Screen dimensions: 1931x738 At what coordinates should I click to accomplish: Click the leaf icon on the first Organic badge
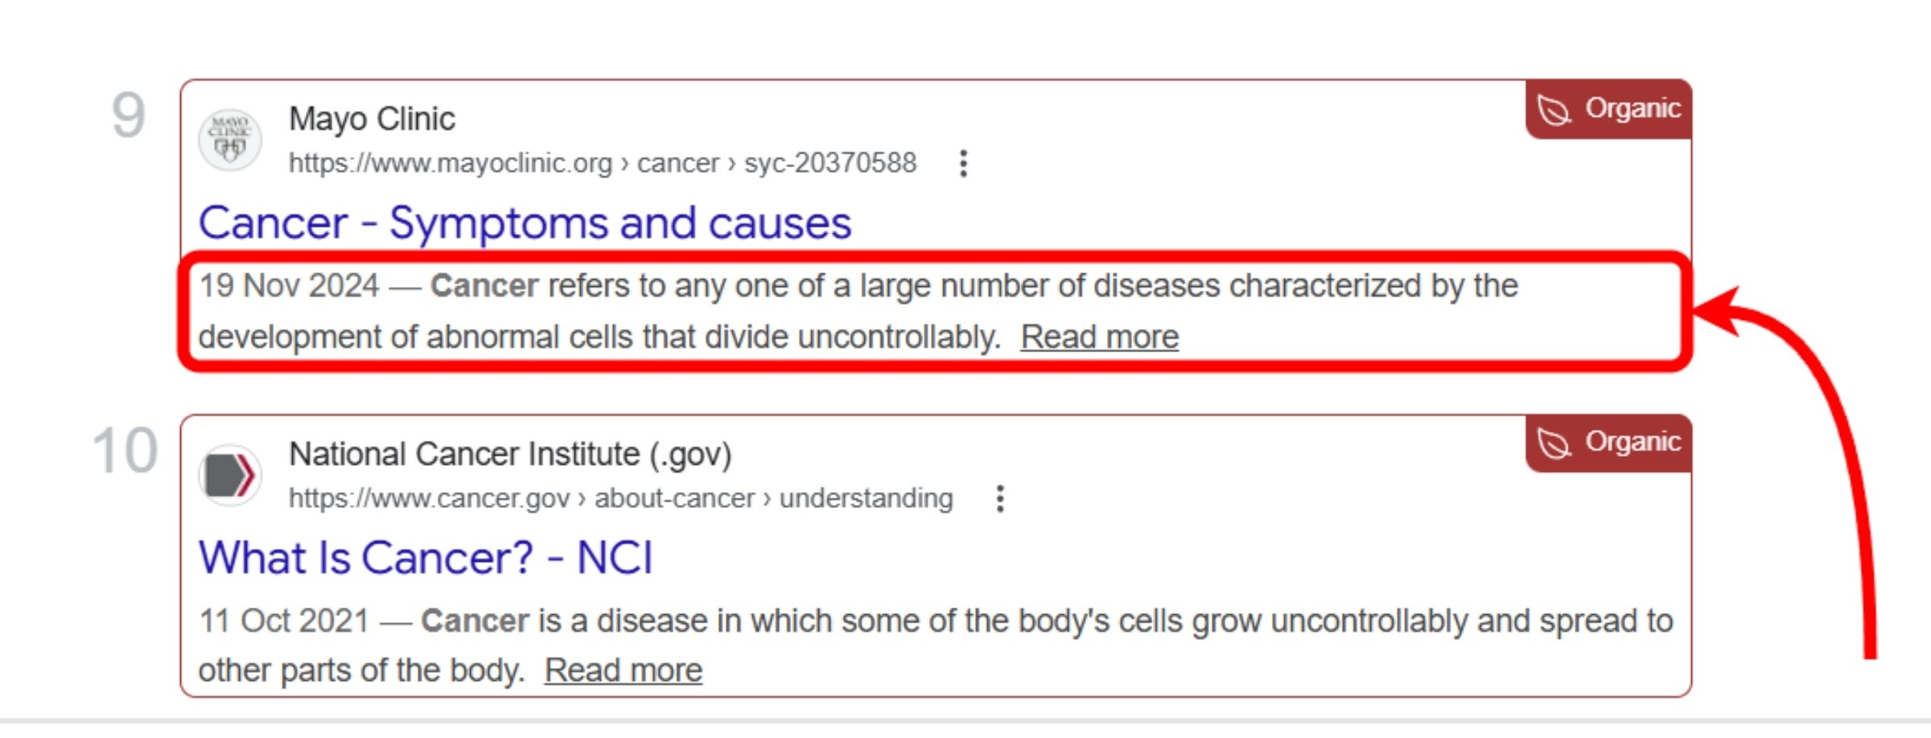click(x=1552, y=107)
